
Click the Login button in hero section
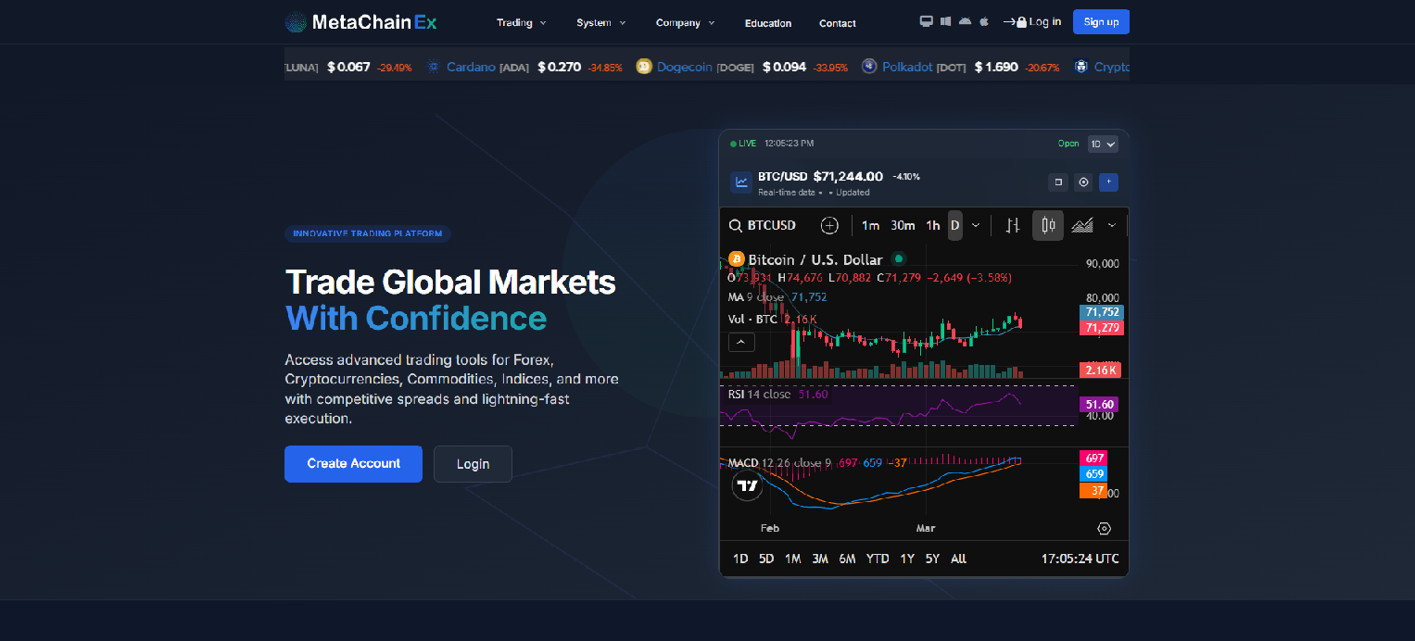[473, 464]
